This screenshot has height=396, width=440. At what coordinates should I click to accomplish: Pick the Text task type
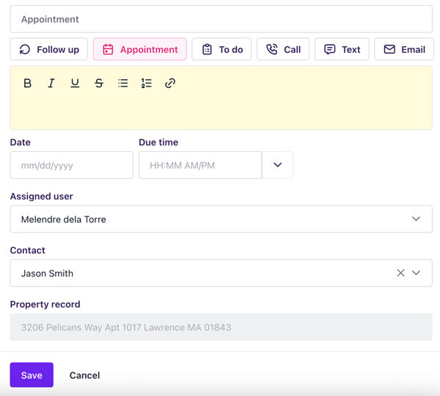point(342,49)
